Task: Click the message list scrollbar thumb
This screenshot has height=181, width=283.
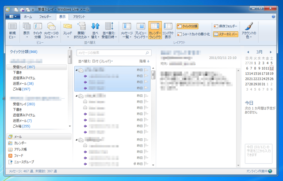Action: (x=153, y=75)
